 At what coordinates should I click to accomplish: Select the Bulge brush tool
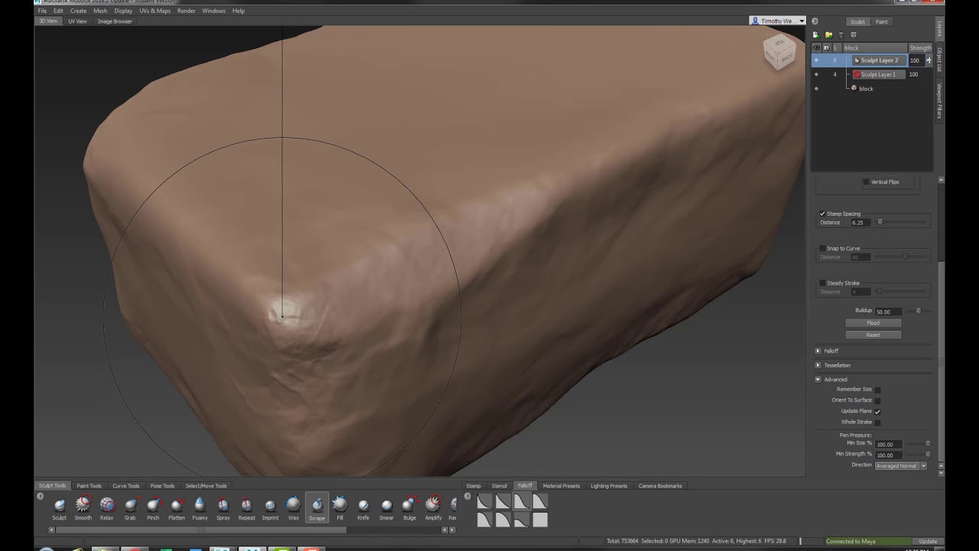(x=410, y=508)
